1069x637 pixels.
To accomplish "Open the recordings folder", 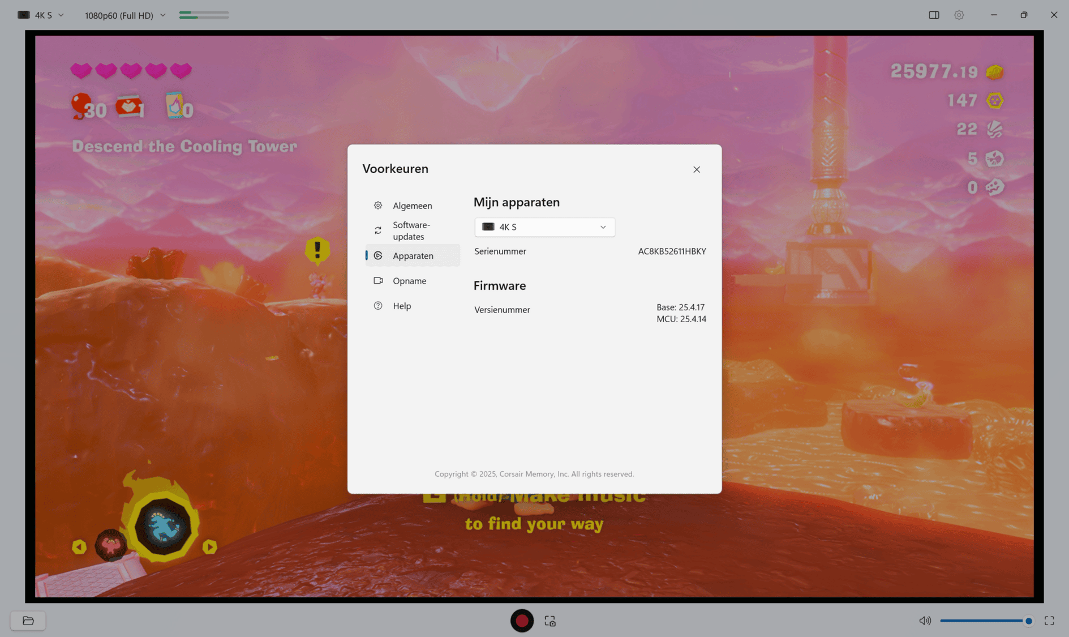I will [x=28, y=621].
